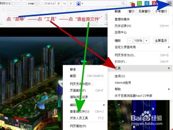This screenshot has width=173, height=130.
Task: Choose 打印(P)... menu item
Action: [140, 62]
